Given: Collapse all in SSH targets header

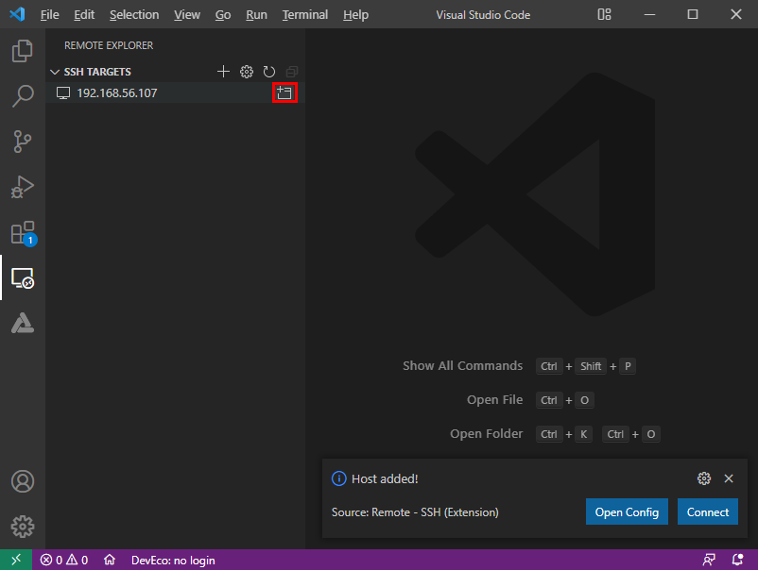Looking at the screenshot, I should pos(292,72).
